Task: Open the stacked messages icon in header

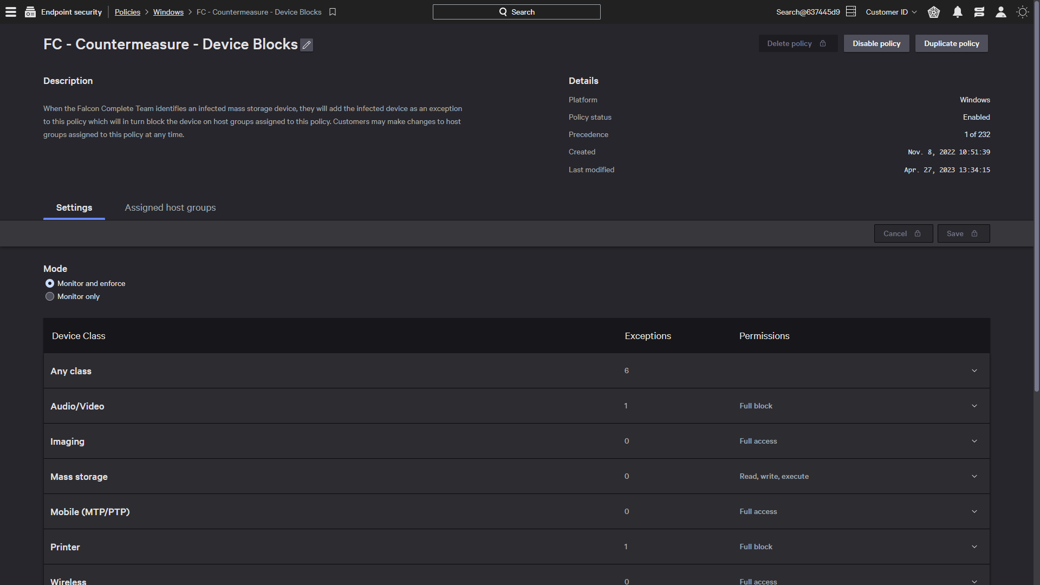Action: pyautogui.click(x=979, y=12)
